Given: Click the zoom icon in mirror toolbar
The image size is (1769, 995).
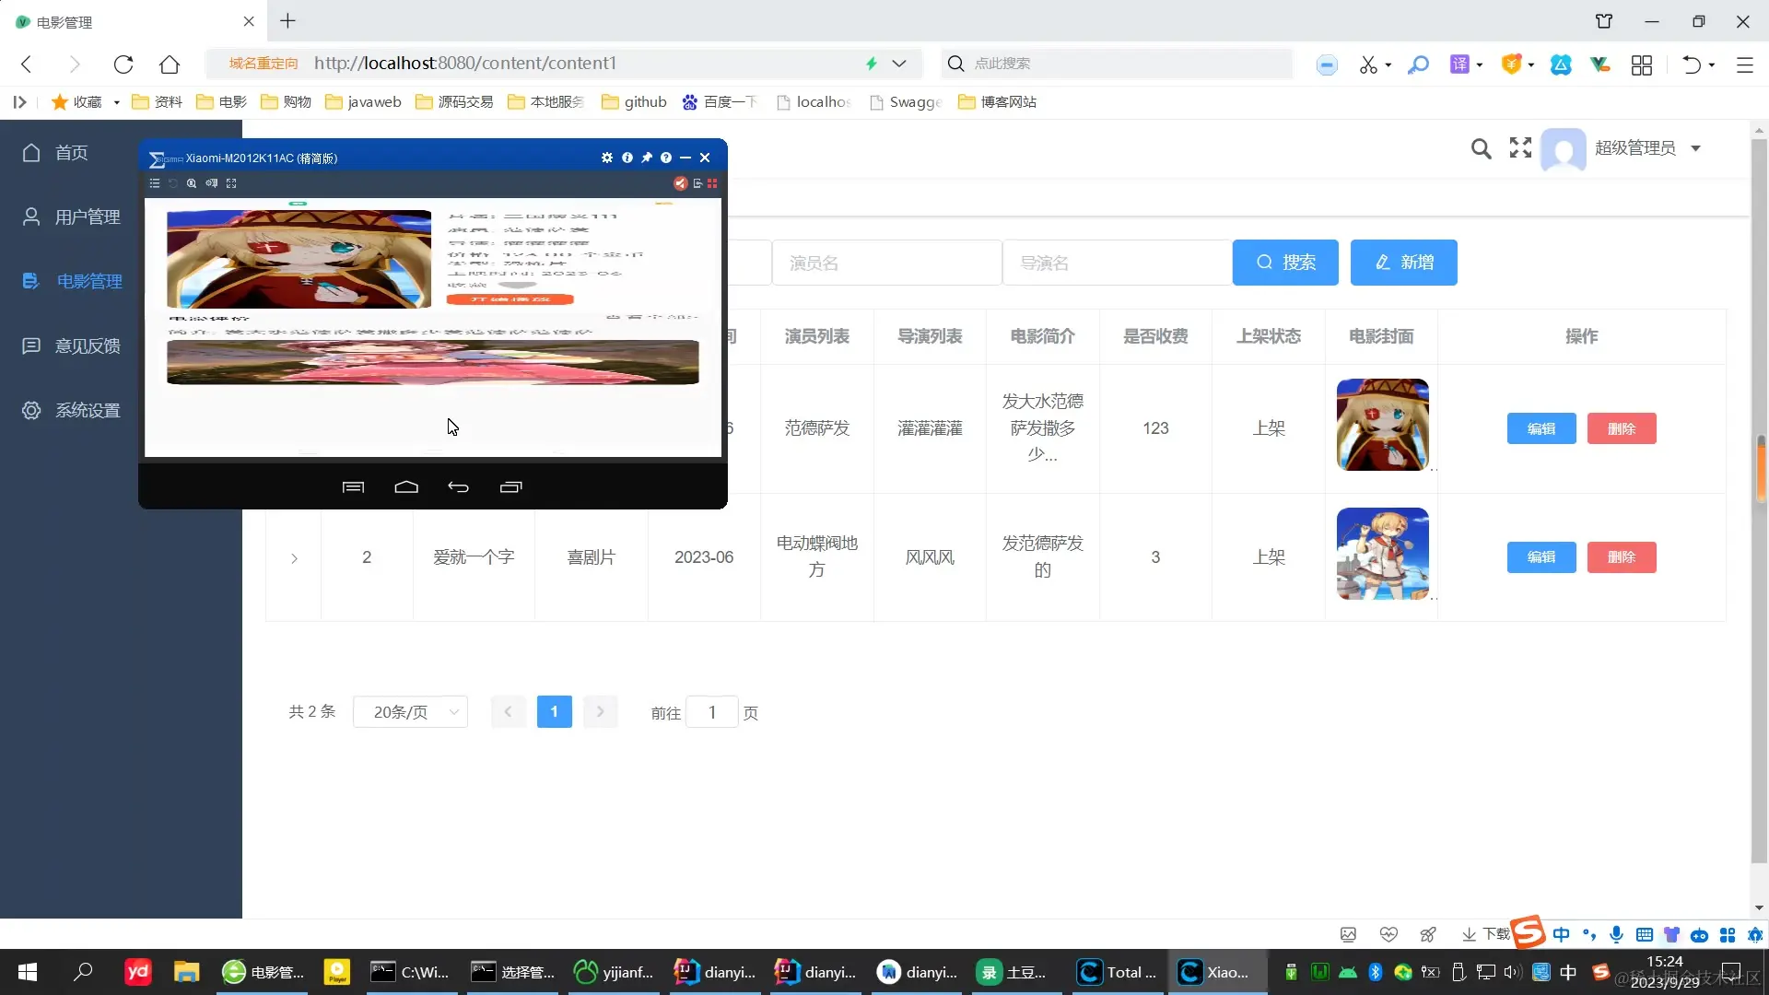Looking at the screenshot, I should pos(192,183).
